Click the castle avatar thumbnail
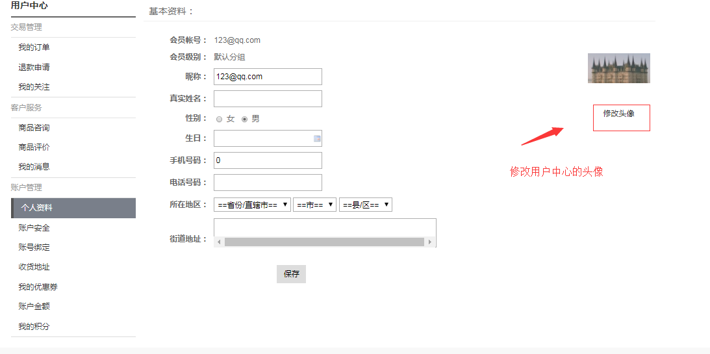The height and width of the screenshot is (354, 710). (x=619, y=68)
